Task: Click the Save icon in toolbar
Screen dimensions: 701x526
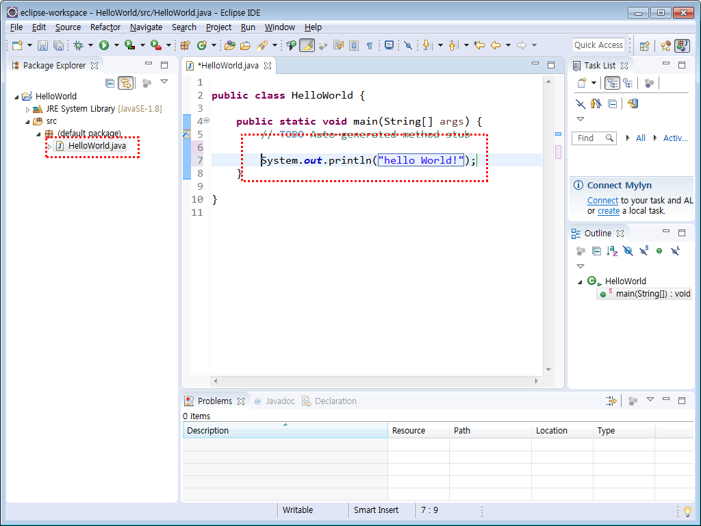Action: tap(42, 45)
